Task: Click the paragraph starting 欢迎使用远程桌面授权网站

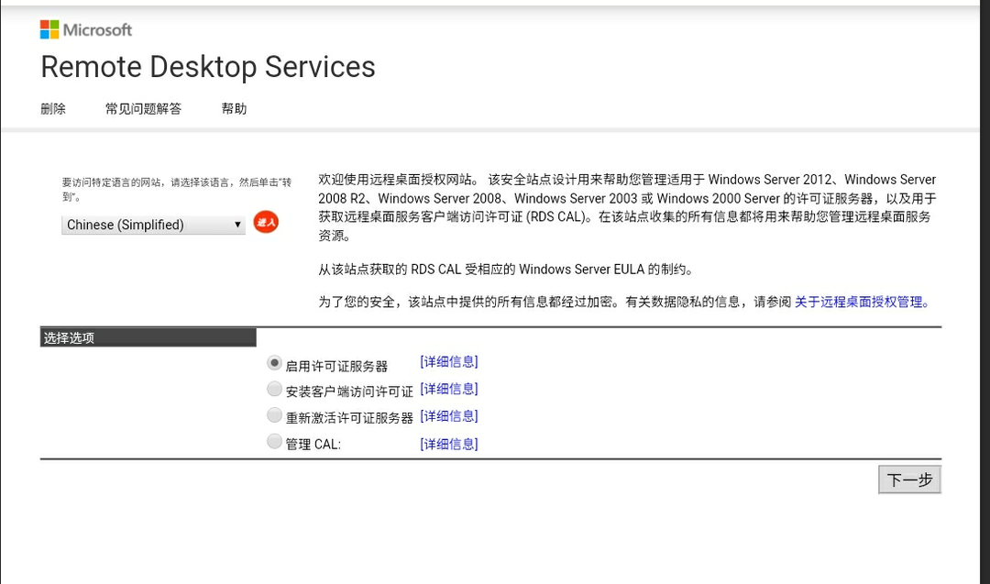Action: coord(627,207)
